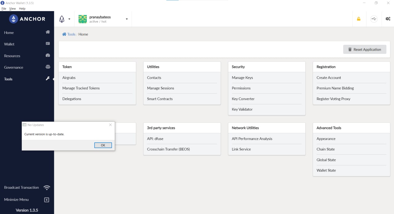This screenshot has height=214, width=394.
Task: Click the Wallet card icon in sidebar
Action: coord(48,44)
